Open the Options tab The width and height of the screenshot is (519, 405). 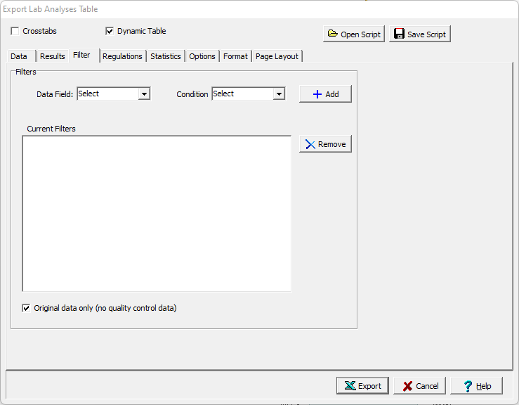click(202, 56)
